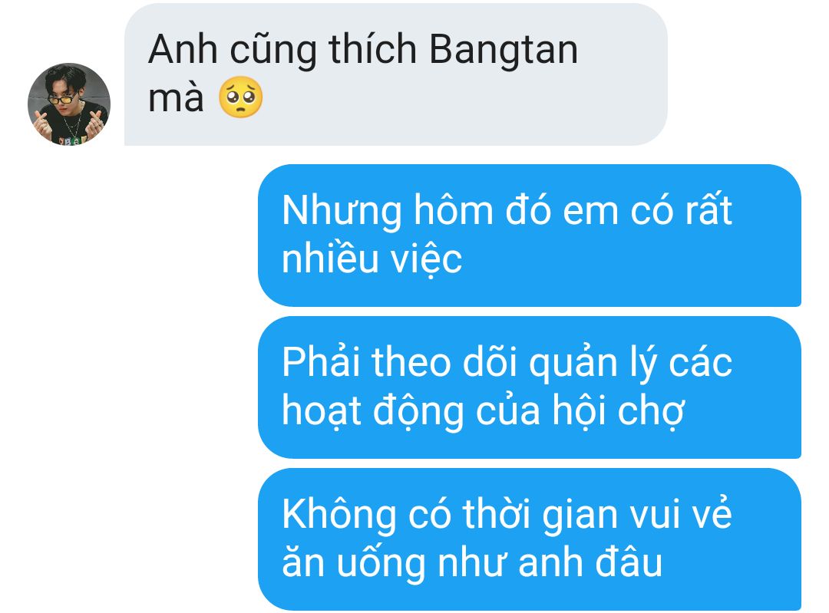Tap the word "Bangtan" in the received message

click(504, 50)
